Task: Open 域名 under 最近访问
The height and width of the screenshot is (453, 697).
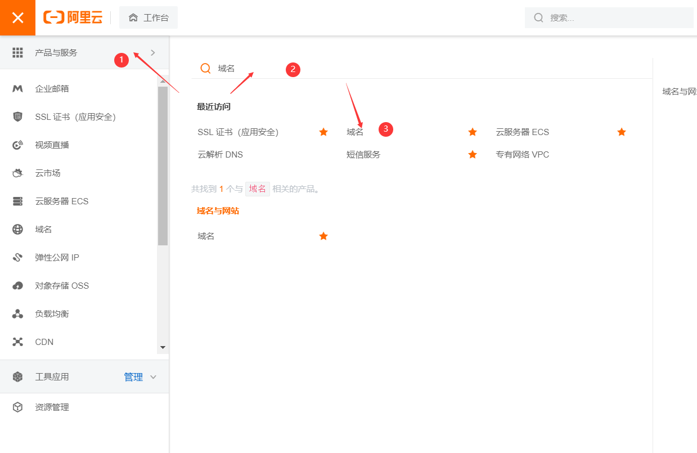Action: pos(355,132)
